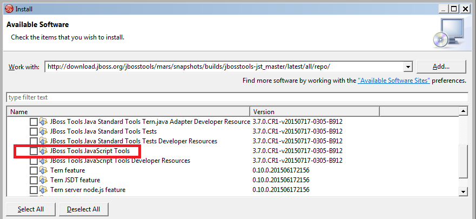Sort by the Version column header
Viewport: 476px width, 219px height.
pos(314,111)
